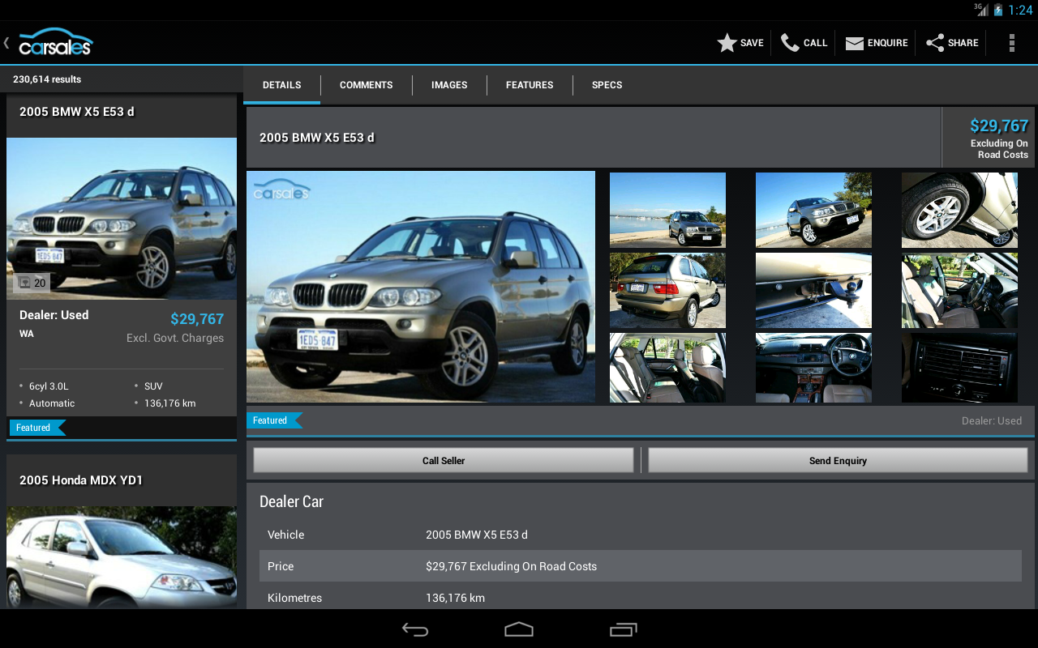The width and height of the screenshot is (1038, 648).
Task: Open the overflow menu with three dots
Action: pos(1011,42)
